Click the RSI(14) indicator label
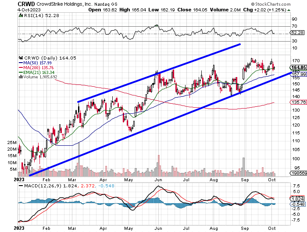This screenshot has width=307, height=232. pos(33,16)
